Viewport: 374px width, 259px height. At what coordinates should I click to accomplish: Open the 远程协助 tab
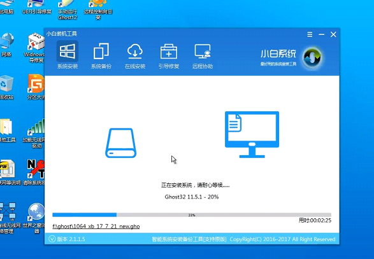203,57
